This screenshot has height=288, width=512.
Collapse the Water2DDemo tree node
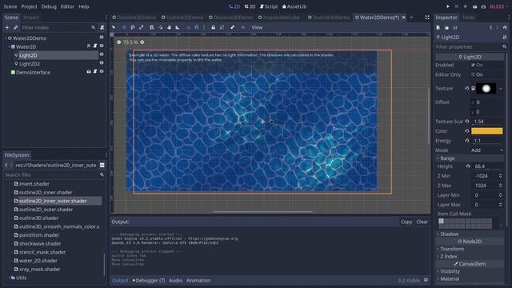[x=6, y=38]
